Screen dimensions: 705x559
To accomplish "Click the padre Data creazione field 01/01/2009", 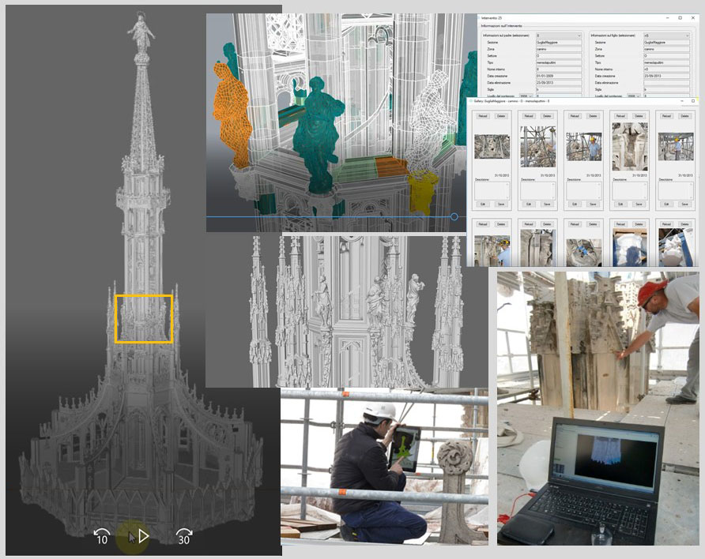I will 559,76.
